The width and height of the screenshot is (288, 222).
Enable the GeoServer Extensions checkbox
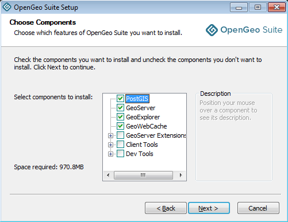(x=120, y=135)
